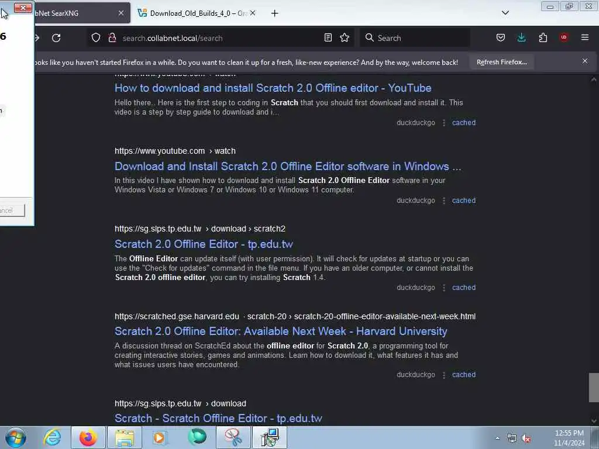Click the scrollbar up arrow
Viewport: 599px width, 449px height.
[x=593, y=80]
